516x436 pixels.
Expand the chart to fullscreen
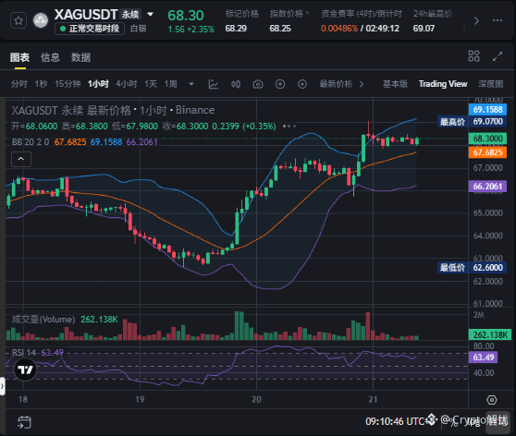tap(498, 56)
